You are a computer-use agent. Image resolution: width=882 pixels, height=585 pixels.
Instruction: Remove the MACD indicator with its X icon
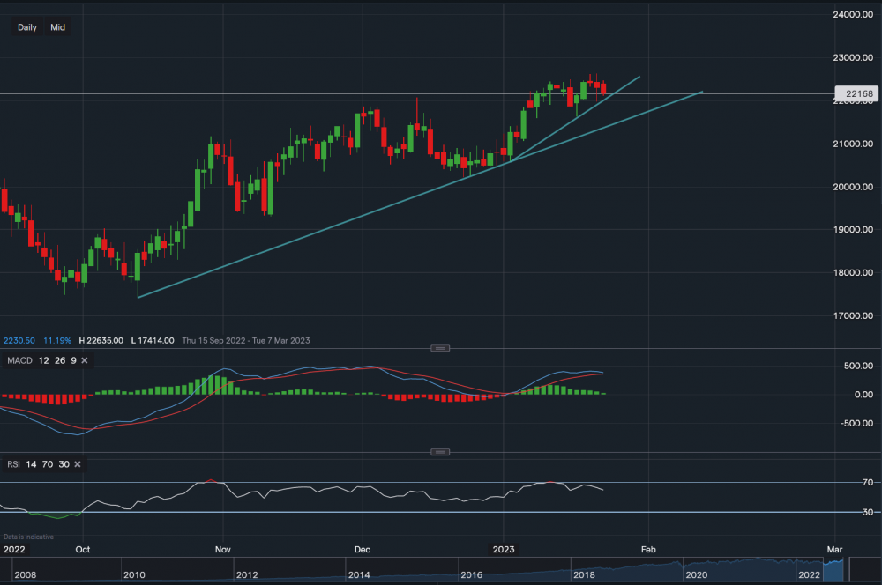[84, 360]
